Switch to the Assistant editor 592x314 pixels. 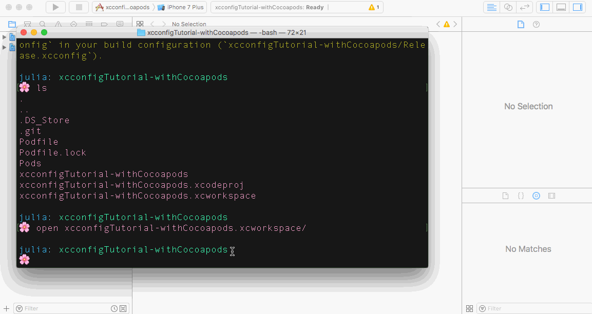(x=508, y=7)
